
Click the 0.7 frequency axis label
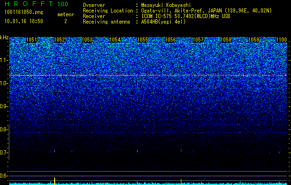[x=4, y=153]
